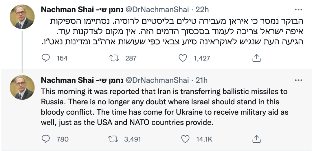This screenshot has width=312, height=151.
Task: Open more options on the Hebrew tweet
Action: pos(298,9)
